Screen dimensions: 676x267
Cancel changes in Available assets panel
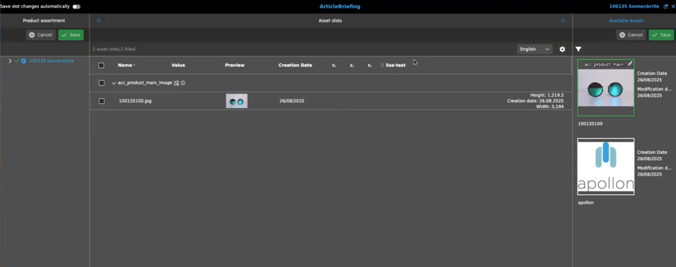631,35
